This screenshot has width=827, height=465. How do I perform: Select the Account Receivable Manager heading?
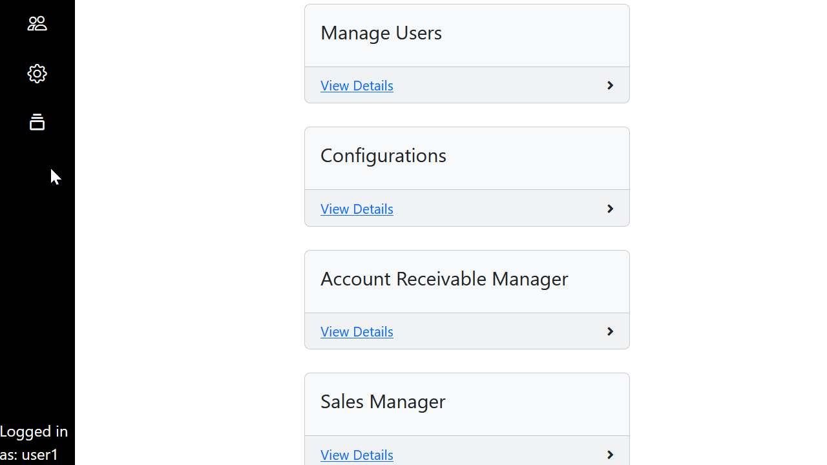(x=444, y=278)
